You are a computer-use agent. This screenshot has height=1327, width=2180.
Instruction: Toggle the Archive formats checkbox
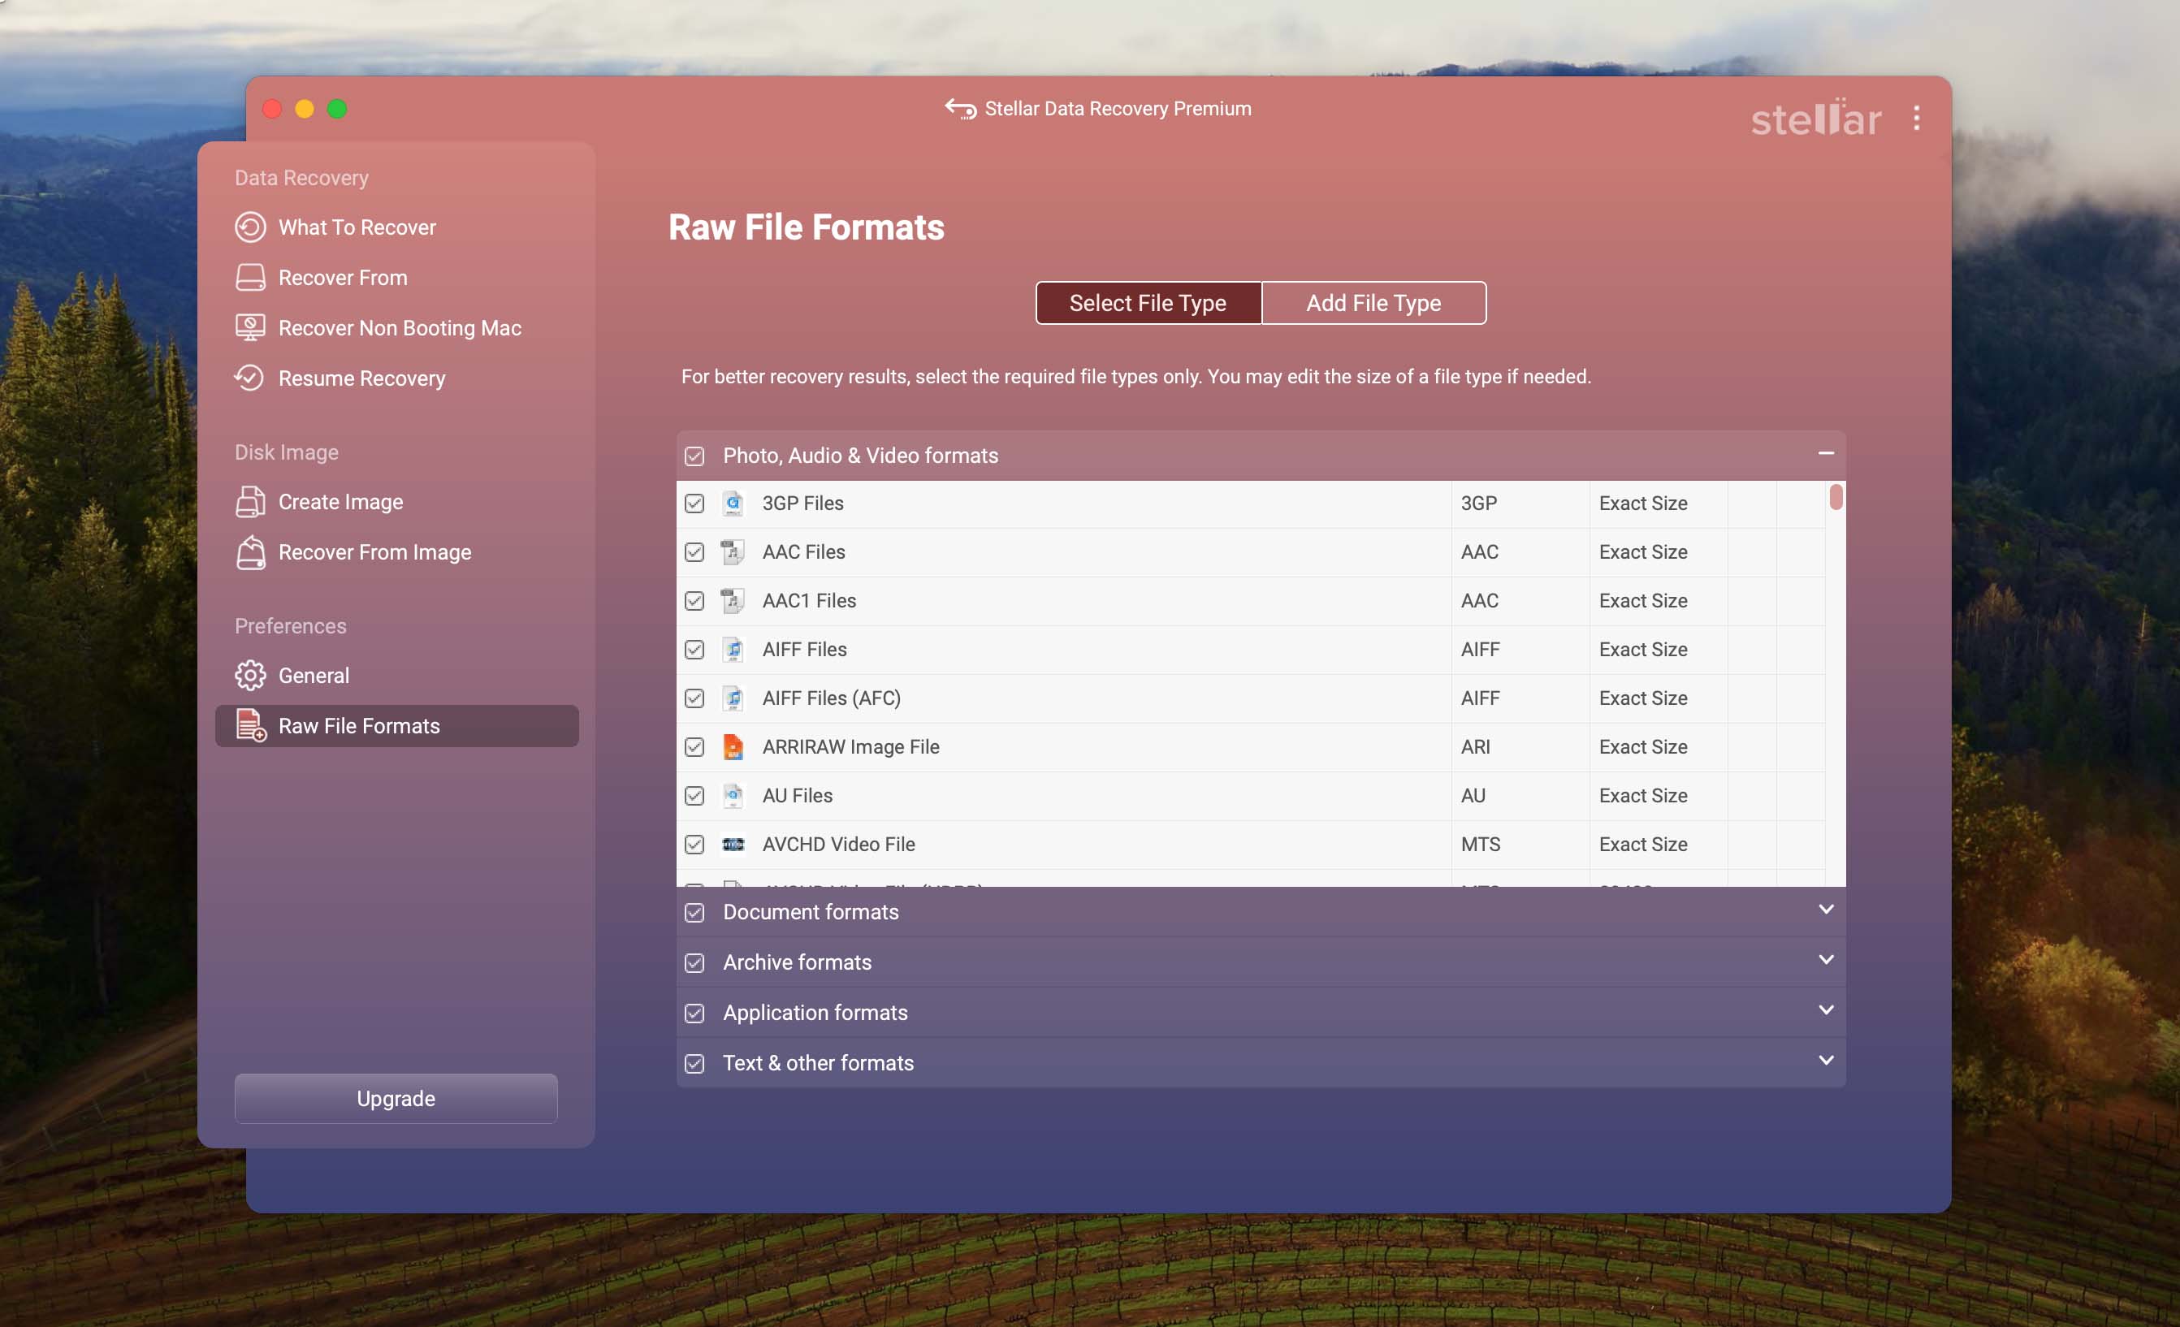point(694,962)
